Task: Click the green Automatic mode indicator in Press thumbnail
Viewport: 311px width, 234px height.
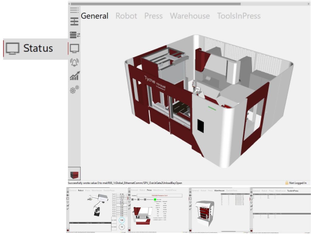Action: [155, 199]
